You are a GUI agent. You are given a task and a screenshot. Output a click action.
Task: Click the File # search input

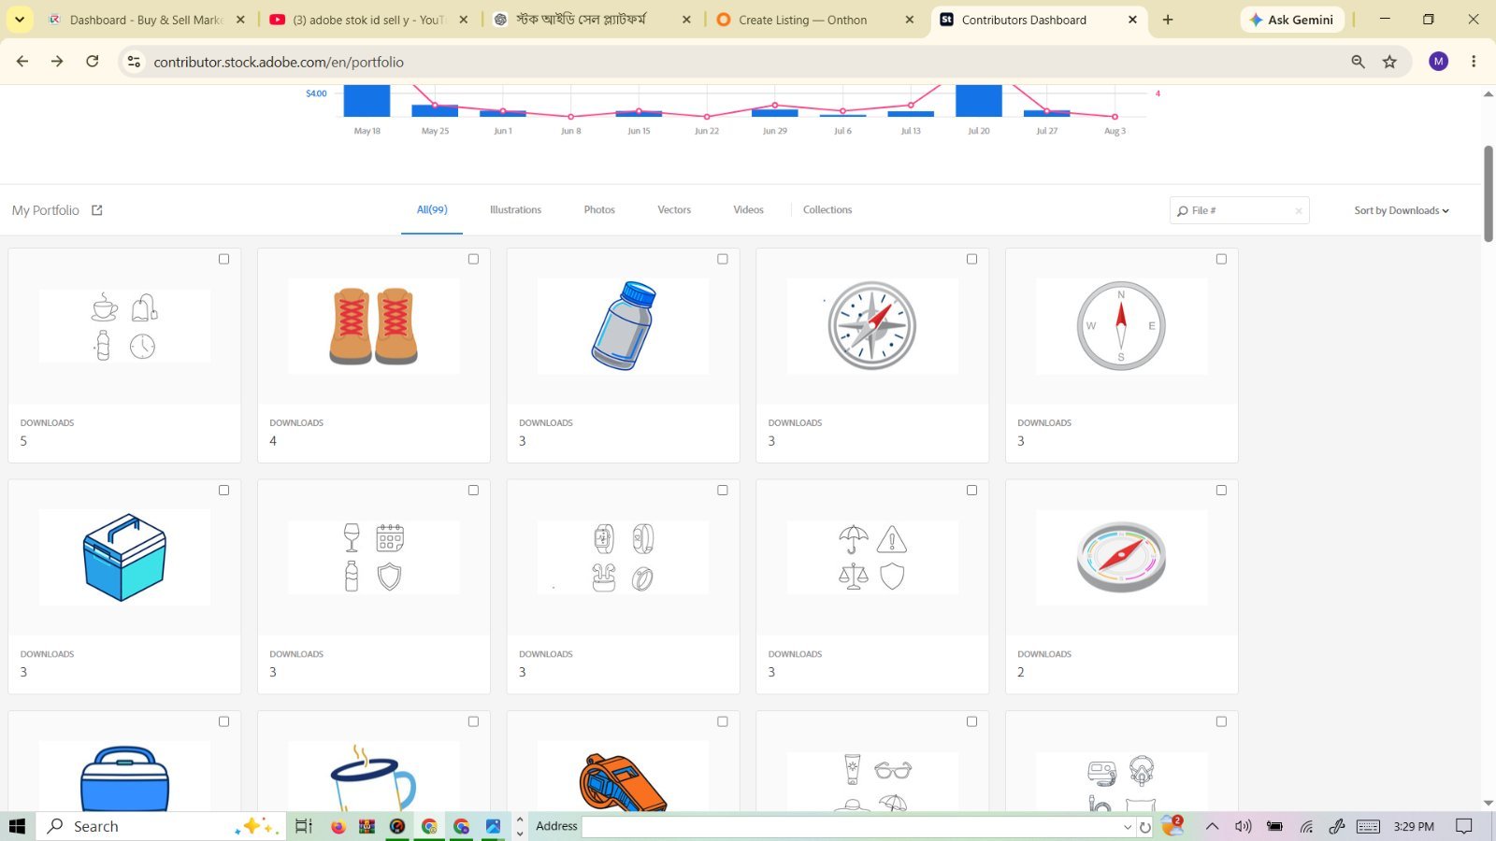point(1239,211)
